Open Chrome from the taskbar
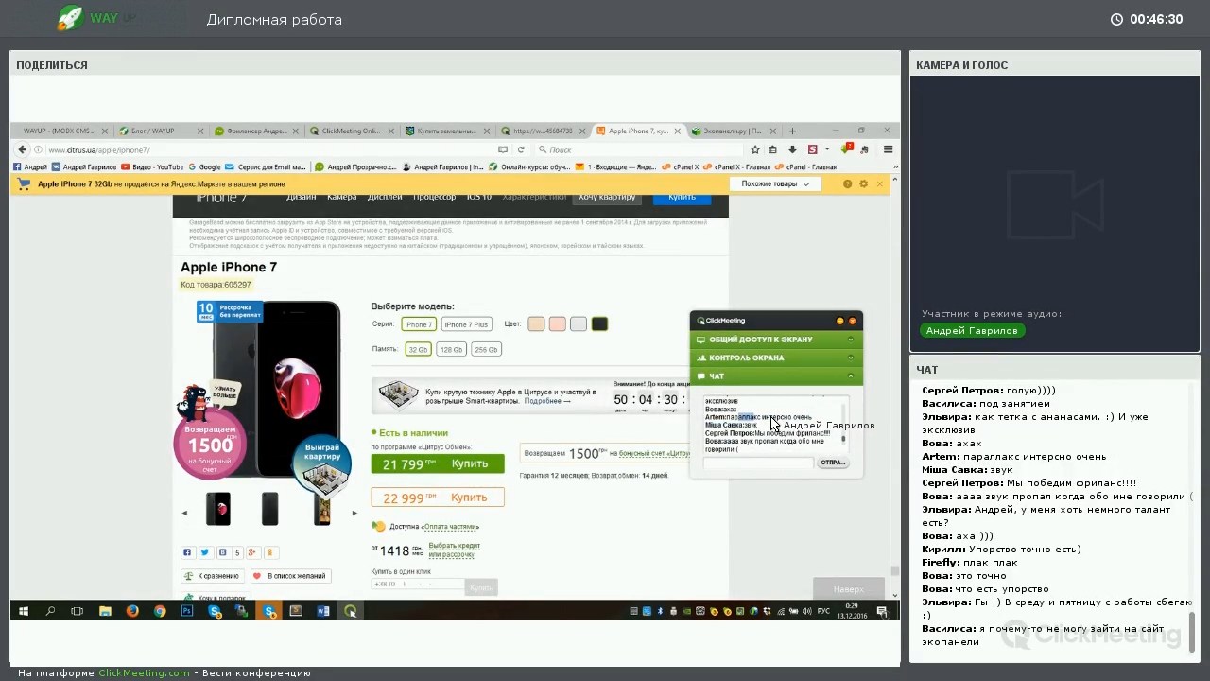The height and width of the screenshot is (681, 1210). [x=160, y=611]
